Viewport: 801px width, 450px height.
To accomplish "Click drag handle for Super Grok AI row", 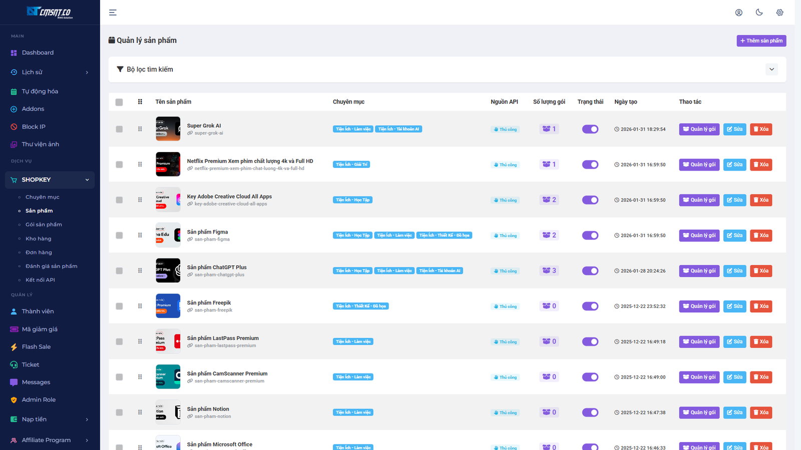I will tap(140, 129).
